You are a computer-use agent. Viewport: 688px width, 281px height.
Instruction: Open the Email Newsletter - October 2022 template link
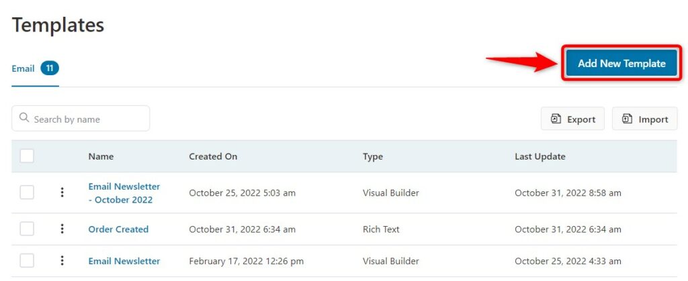click(x=124, y=193)
